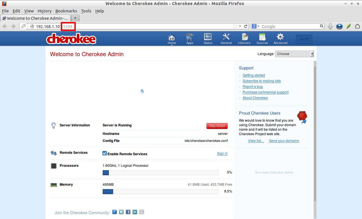
Task: Open the Firefox downloads arrow icon
Action: coord(330,26)
